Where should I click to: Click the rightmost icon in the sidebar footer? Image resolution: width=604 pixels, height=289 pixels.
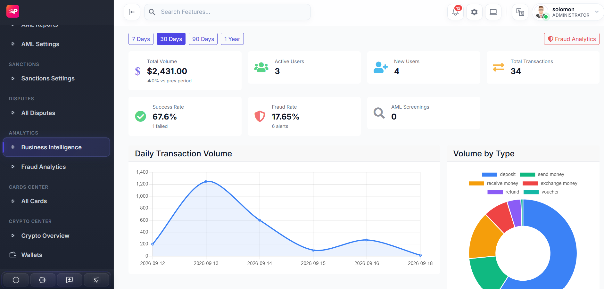point(96,280)
